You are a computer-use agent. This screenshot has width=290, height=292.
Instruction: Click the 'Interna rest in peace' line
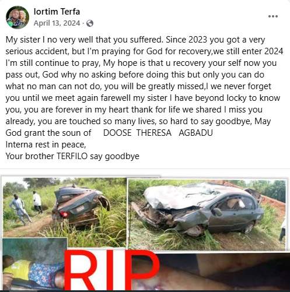[46, 145]
